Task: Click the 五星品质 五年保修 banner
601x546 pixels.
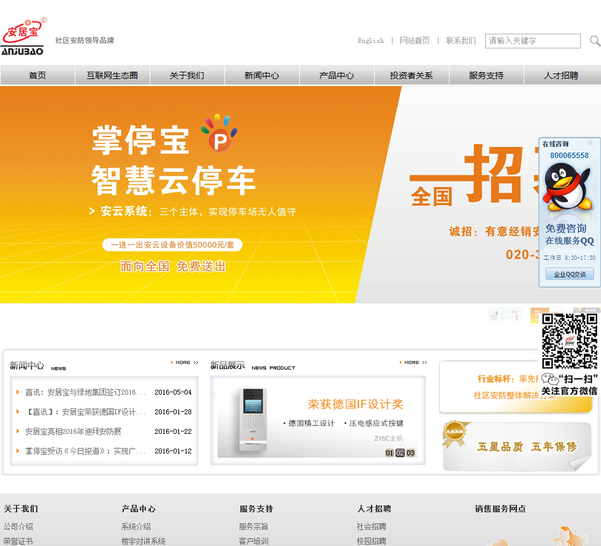Action: click(x=517, y=447)
